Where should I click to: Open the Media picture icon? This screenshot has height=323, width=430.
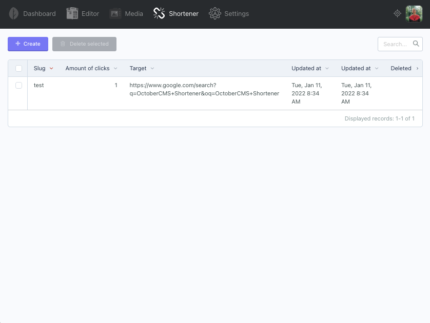click(115, 13)
